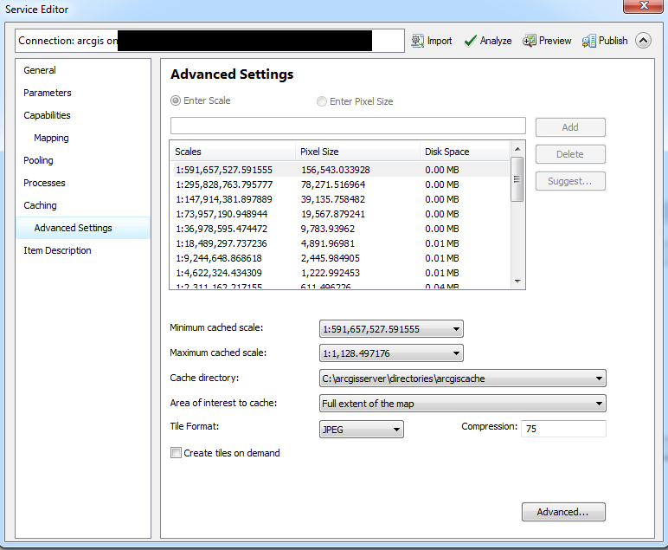Screen dimensions: 668x550
Task: Run Analyze with the checkmark icon
Action: [471, 41]
